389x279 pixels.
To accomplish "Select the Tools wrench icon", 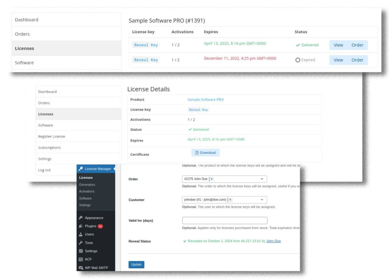I will coord(81,243).
